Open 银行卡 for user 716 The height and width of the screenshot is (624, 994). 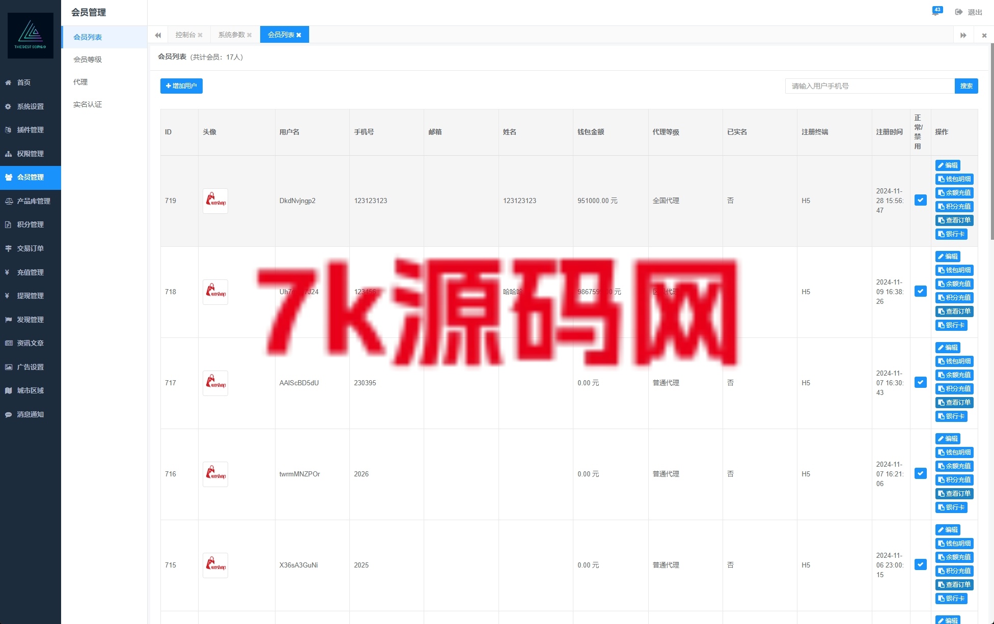[951, 507]
